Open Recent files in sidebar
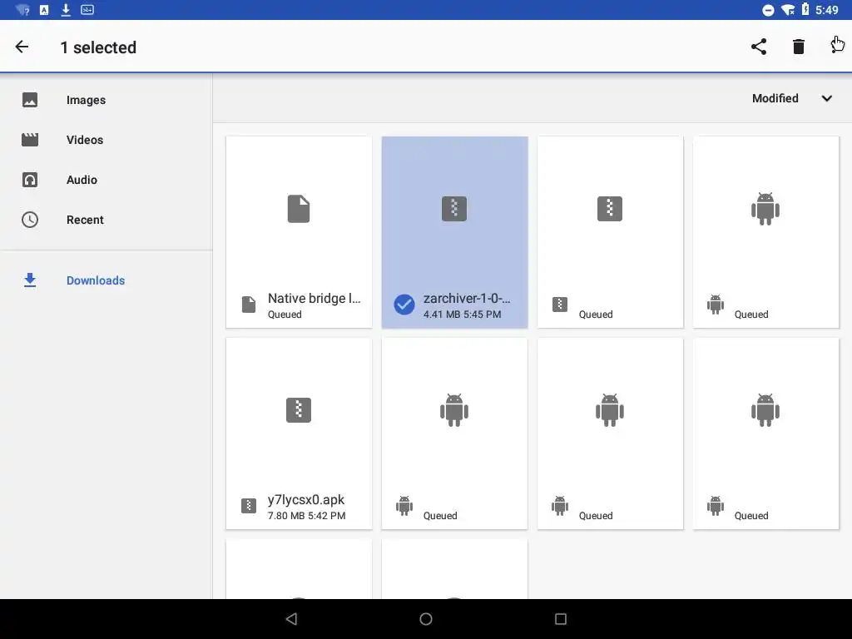Image resolution: width=852 pixels, height=639 pixels. click(x=106, y=220)
